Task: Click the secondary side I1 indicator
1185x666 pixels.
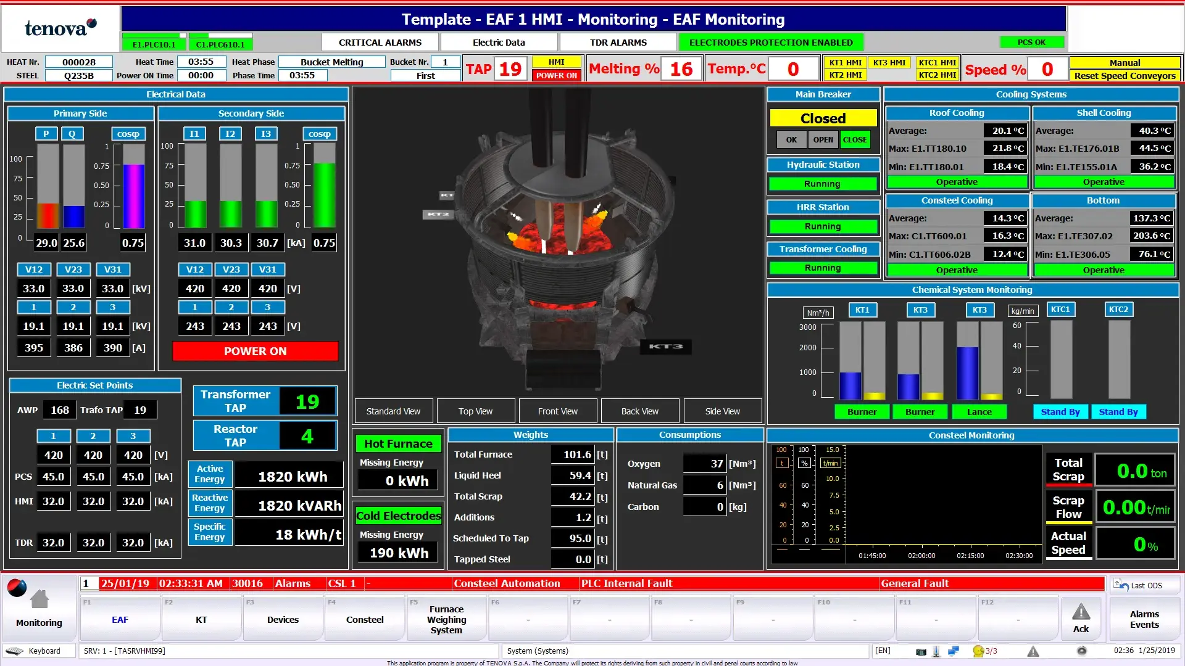Action: coord(194,134)
